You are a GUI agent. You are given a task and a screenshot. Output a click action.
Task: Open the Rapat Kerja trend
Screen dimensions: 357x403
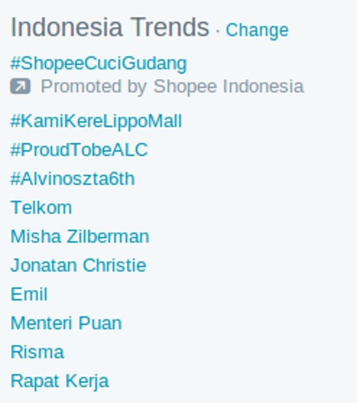pyautogui.click(x=60, y=381)
